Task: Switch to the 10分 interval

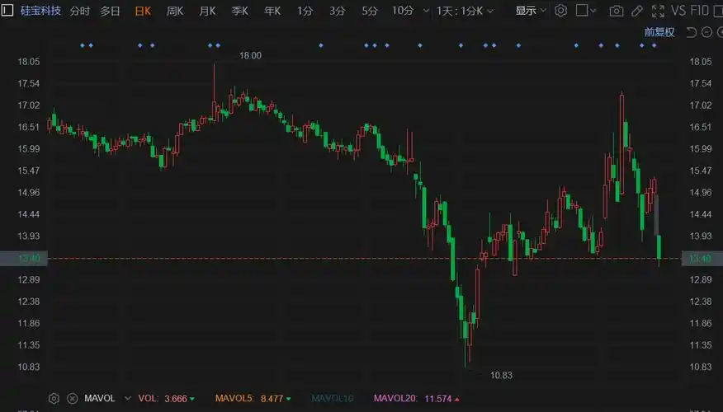Action: click(x=403, y=11)
